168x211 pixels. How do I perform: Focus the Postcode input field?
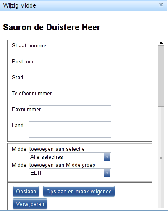point(70,69)
